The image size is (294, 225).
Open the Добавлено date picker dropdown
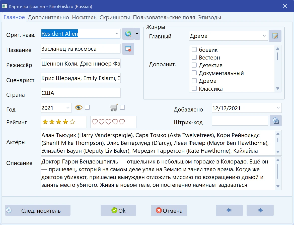point(278,108)
